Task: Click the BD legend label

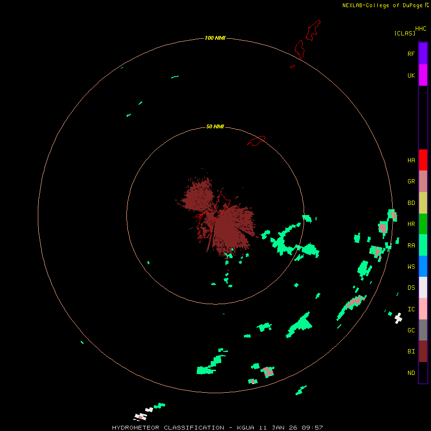Action: (x=411, y=203)
